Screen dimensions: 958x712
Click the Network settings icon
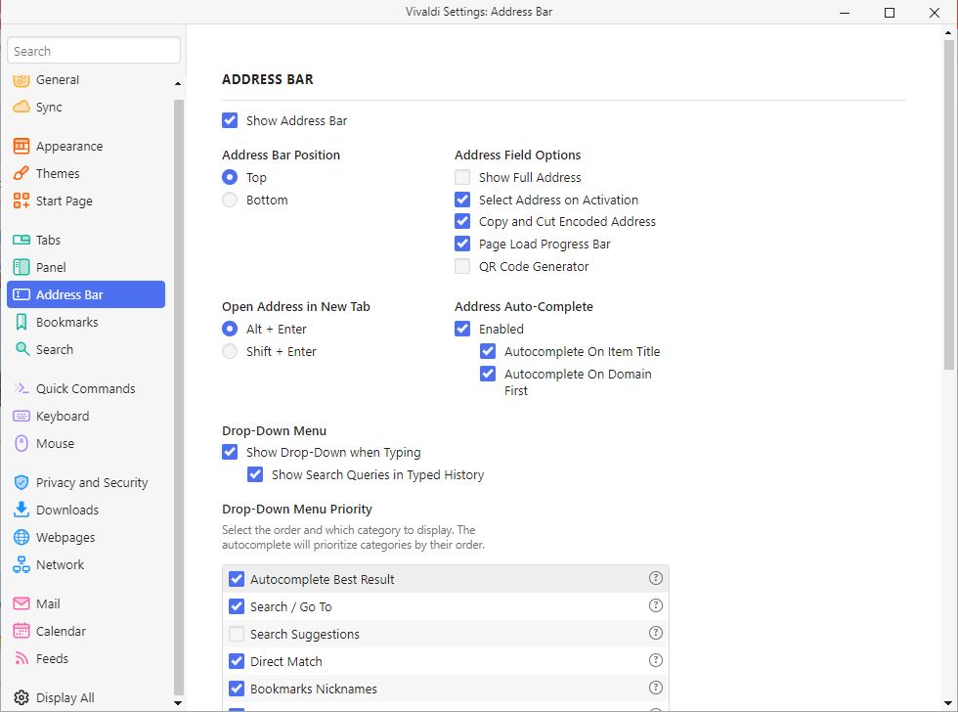22,564
